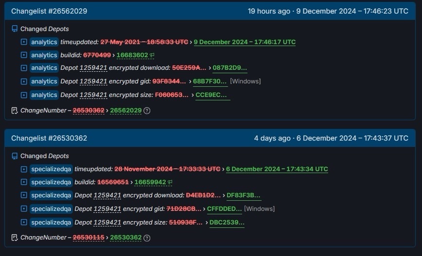Open Depot 1259421 link in analytics encrypted size row
The width and height of the screenshot is (422, 256).
(x=93, y=95)
